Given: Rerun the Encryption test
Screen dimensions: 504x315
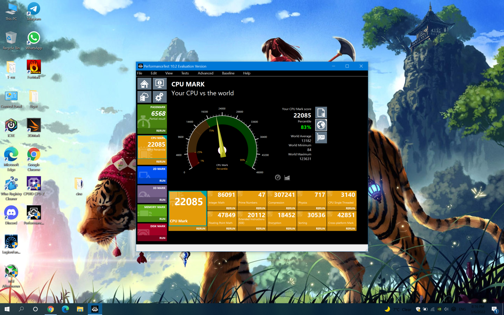Looking at the screenshot, I should [290, 229].
